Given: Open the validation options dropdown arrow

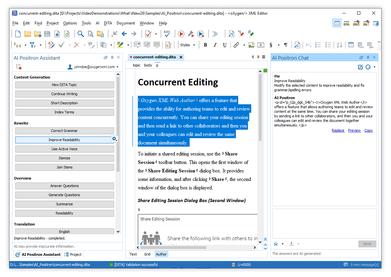Looking at the screenshot, I should click(156, 34).
